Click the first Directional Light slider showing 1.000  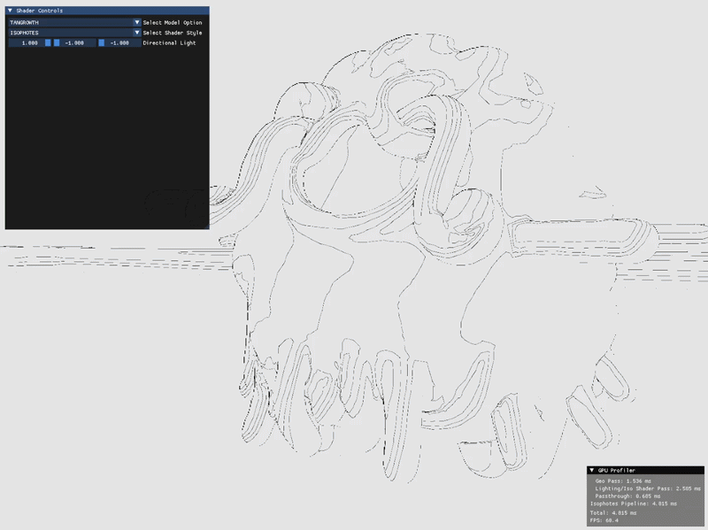pyautogui.click(x=29, y=42)
